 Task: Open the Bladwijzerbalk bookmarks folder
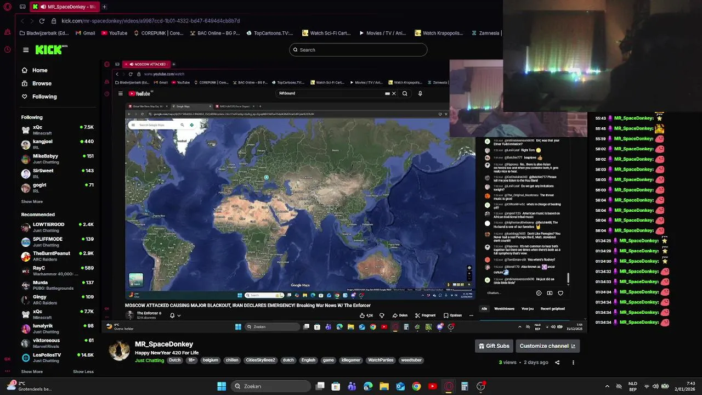tap(44, 33)
